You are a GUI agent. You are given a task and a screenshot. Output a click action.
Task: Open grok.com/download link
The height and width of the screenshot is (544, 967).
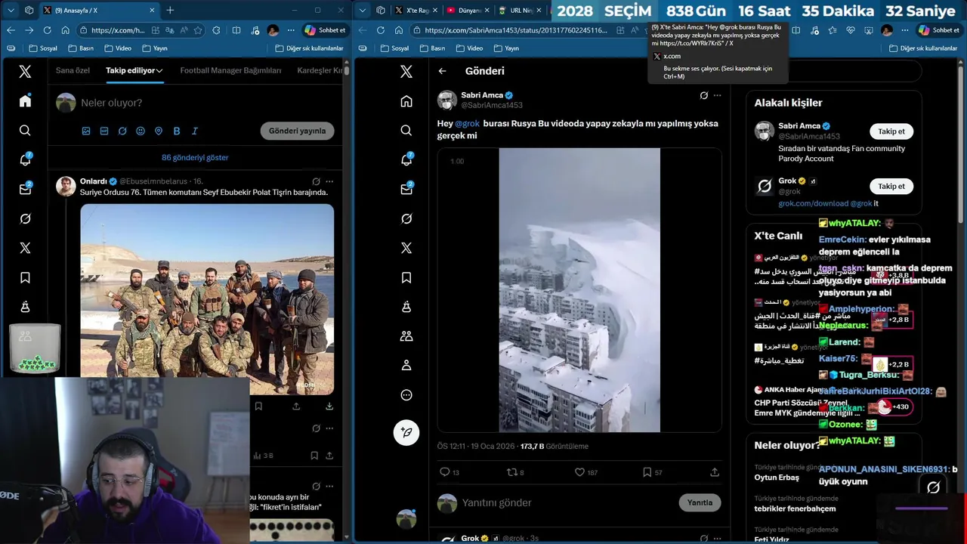pyautogui.click(x=814, y=203)
